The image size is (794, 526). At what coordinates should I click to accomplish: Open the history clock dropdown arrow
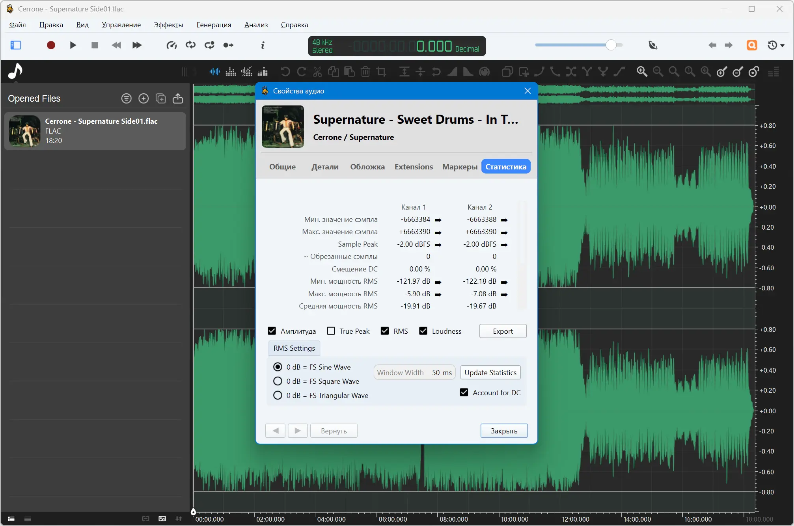(783, 46)
